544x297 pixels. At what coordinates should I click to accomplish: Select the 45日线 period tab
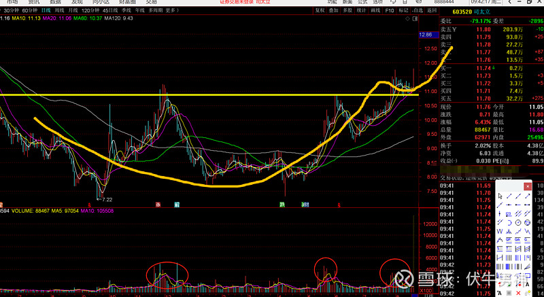(110, 10)
